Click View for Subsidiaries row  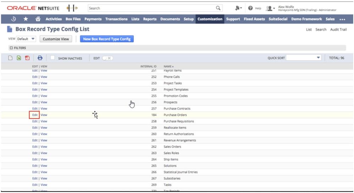(44, 178)
